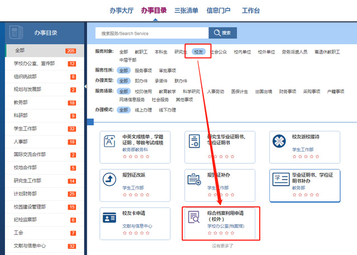
Task: Open the 三张清单 tab
Action: [186, 11]
